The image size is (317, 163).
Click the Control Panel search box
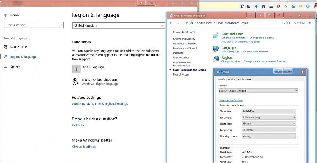pyautogui.click(x=303, y=23)
